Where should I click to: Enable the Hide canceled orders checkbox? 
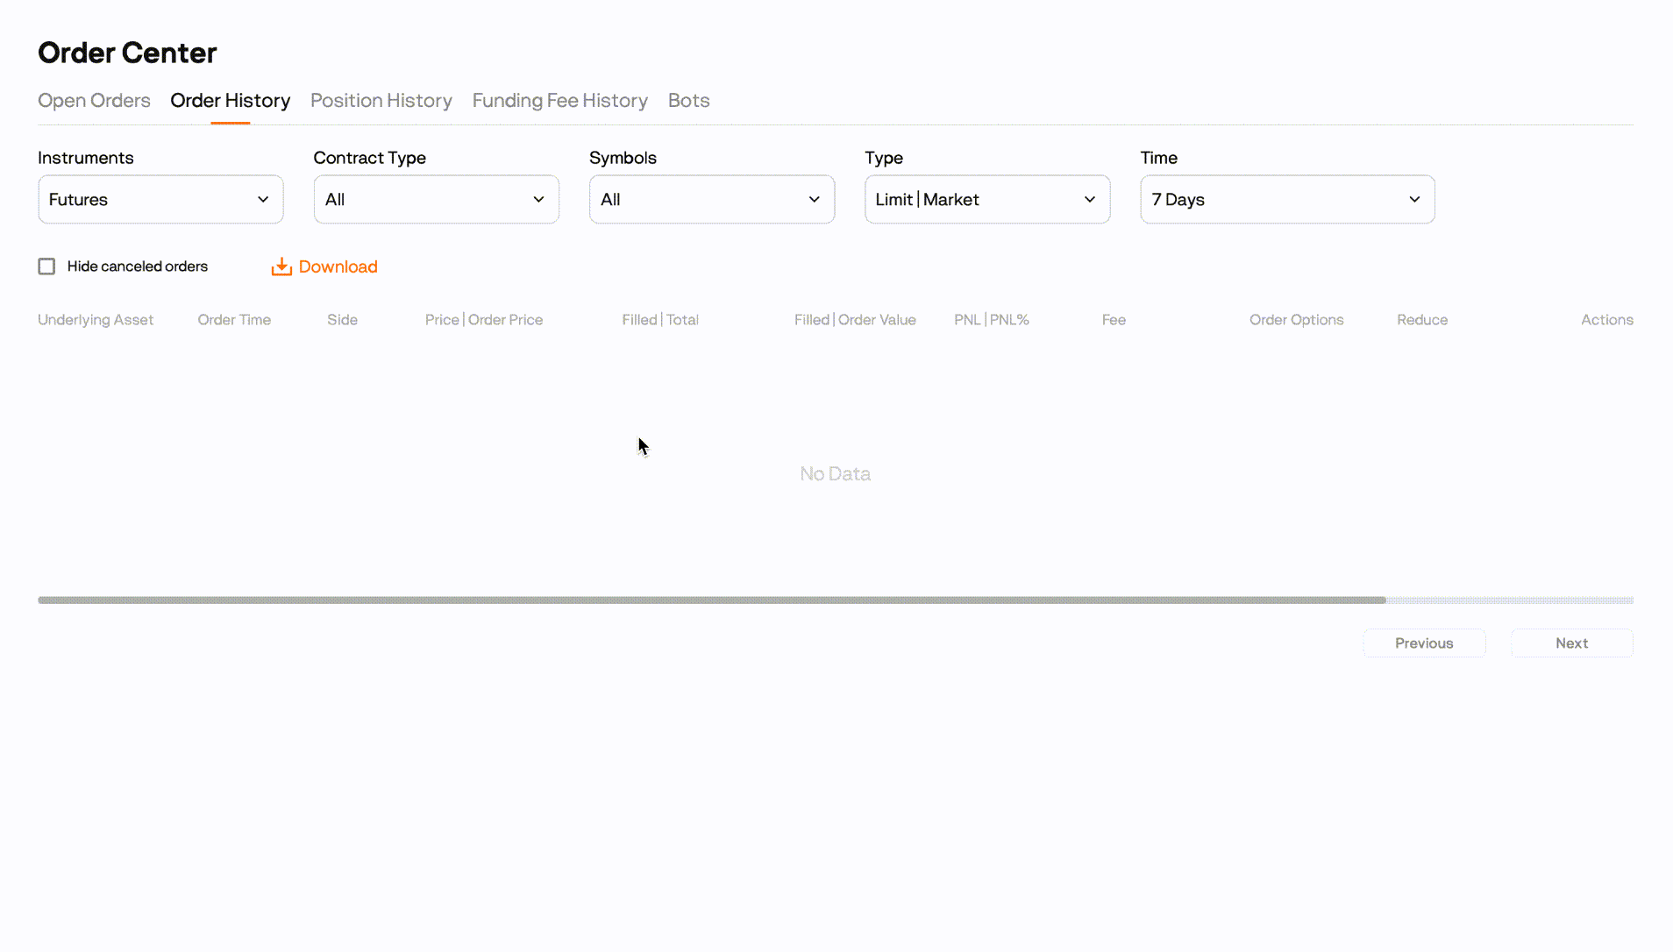(x=46, y=266)
